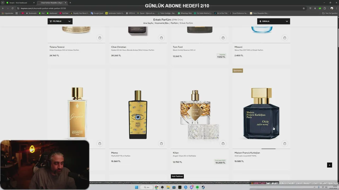Add Memo Marfa perfume to bag
This screenshot has height=190, width=339.
[161, 144]
